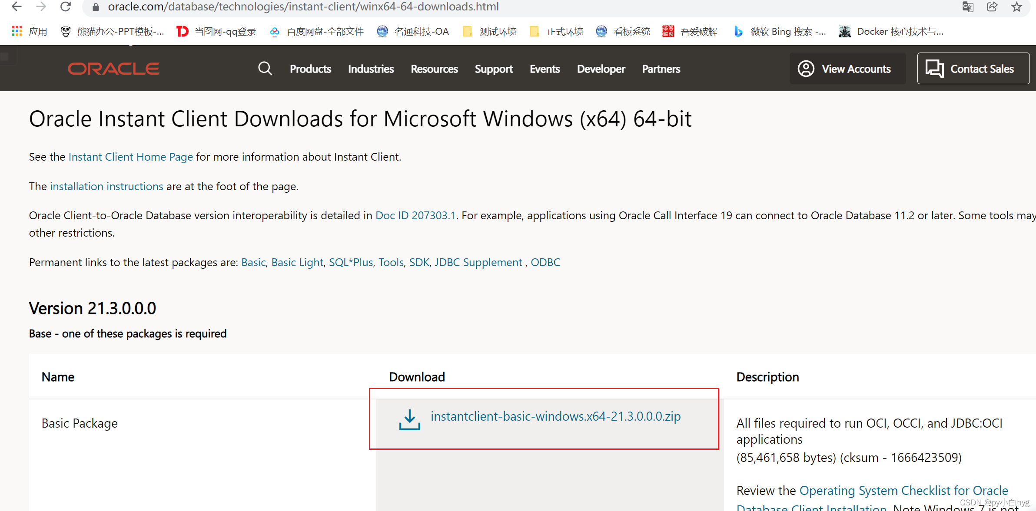
Task: Open the JDBC Supplement link
Action: point(478,262)
